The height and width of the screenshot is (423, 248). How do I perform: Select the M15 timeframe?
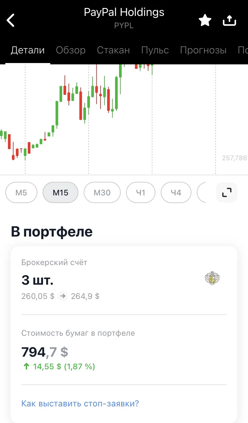tap(61, 192)
